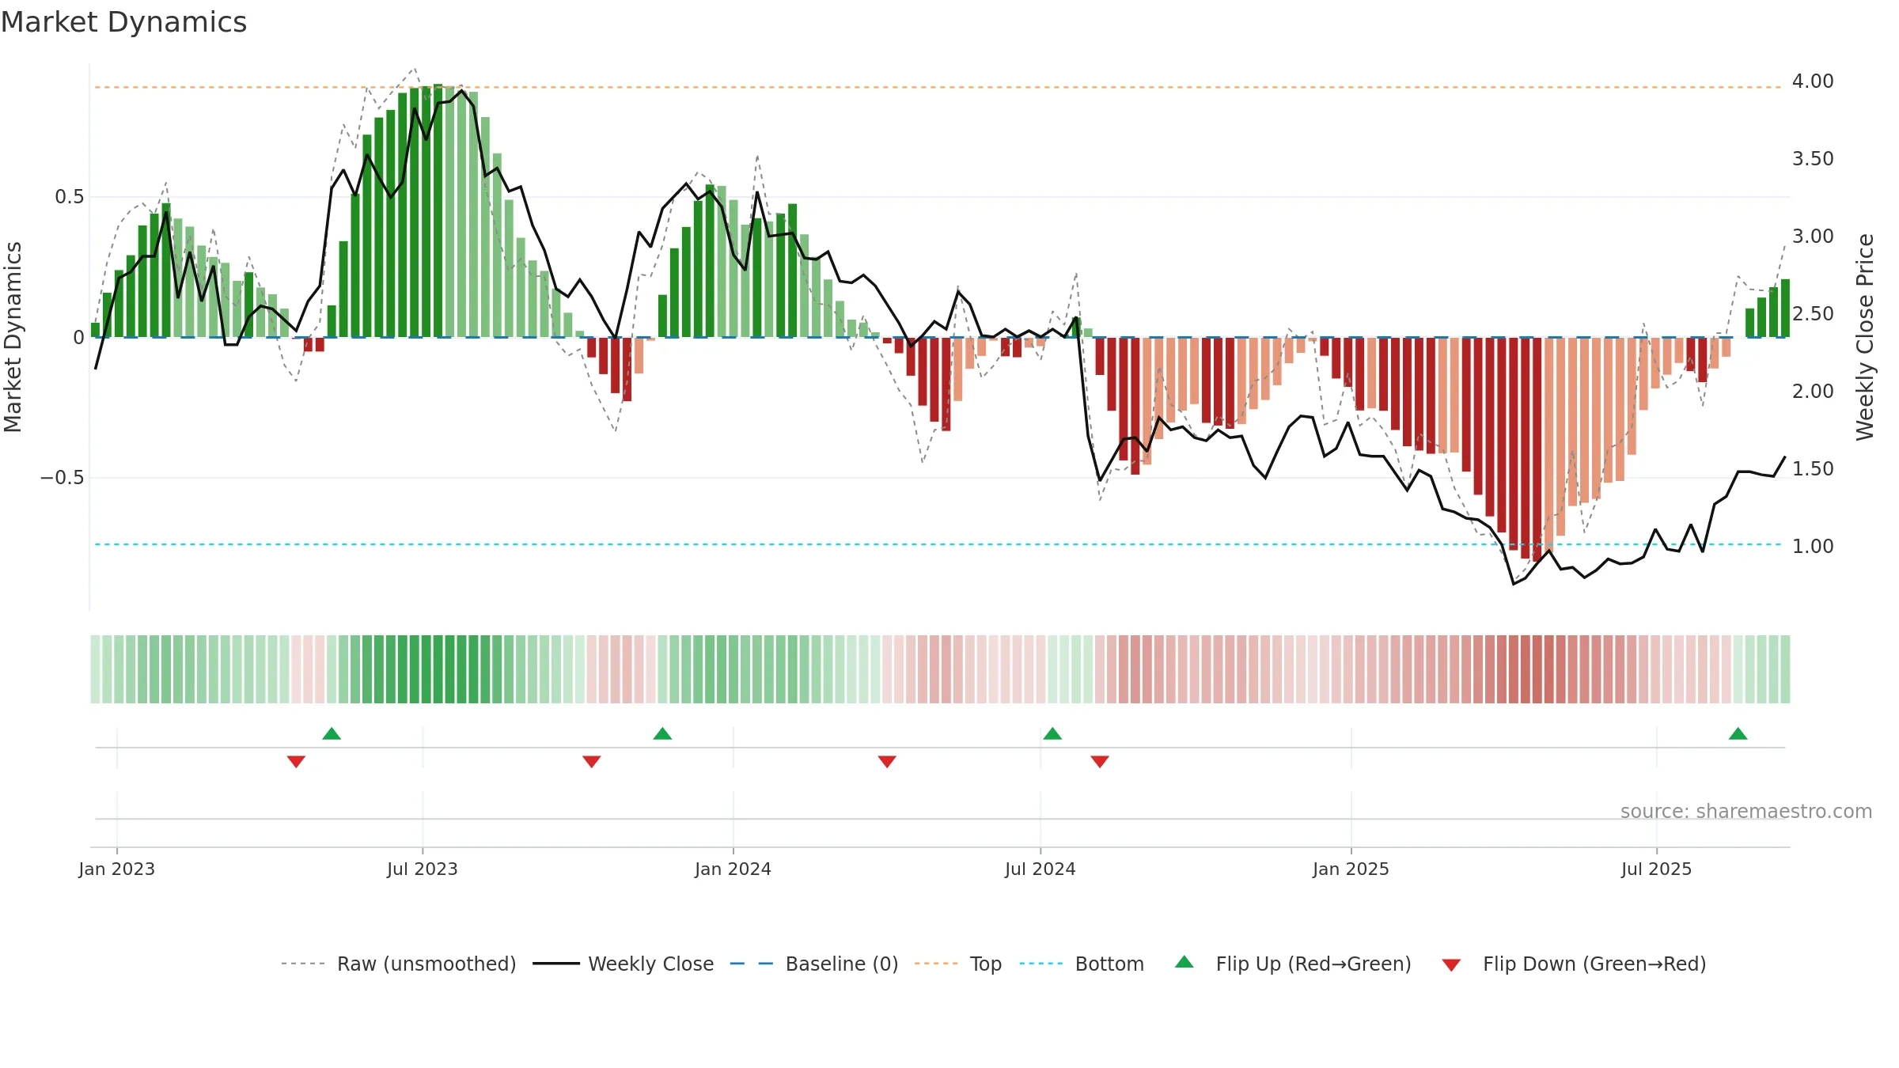Toggle the Flip Up (Red→Green) legend entry
This screenshot has width=1899, height=1068.
point(1293,964)
